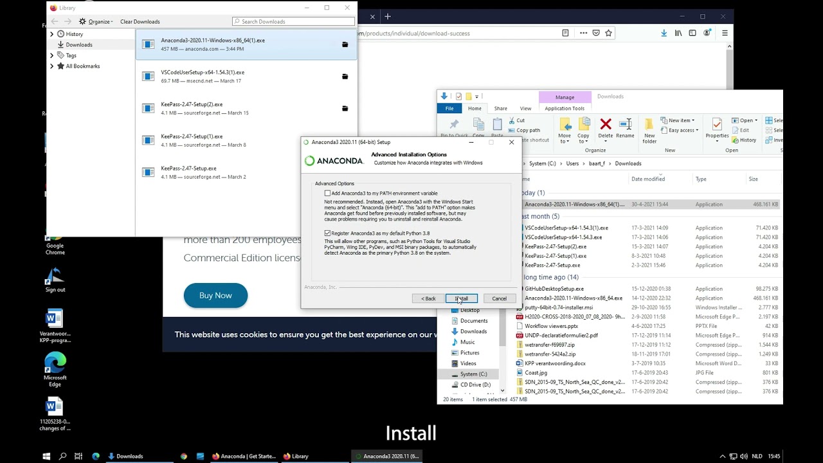The width and height of the screenshot is (823, 463).
Task: Bookmark this page with star icon
Action: point(608,33)
